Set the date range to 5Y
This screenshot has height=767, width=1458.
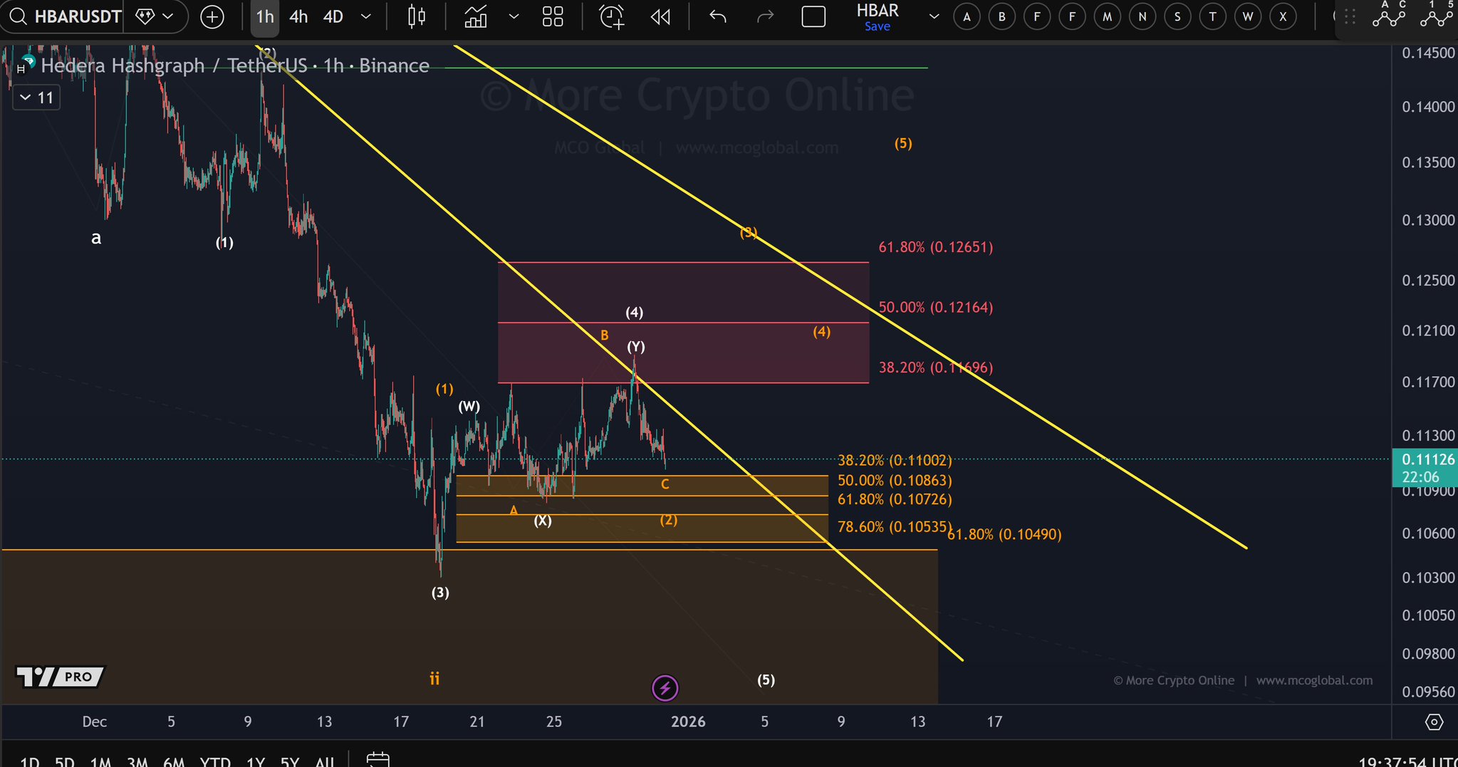[x=290, y=762]
